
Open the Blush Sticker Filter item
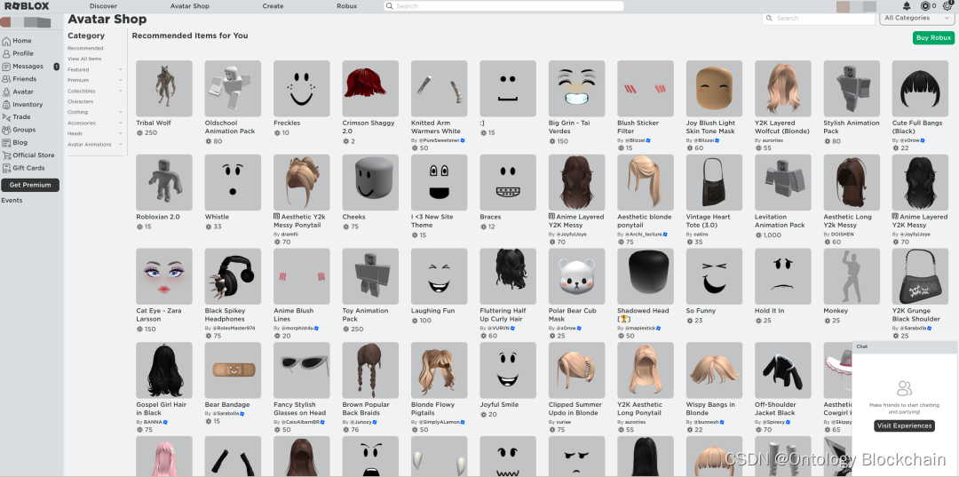646,89
